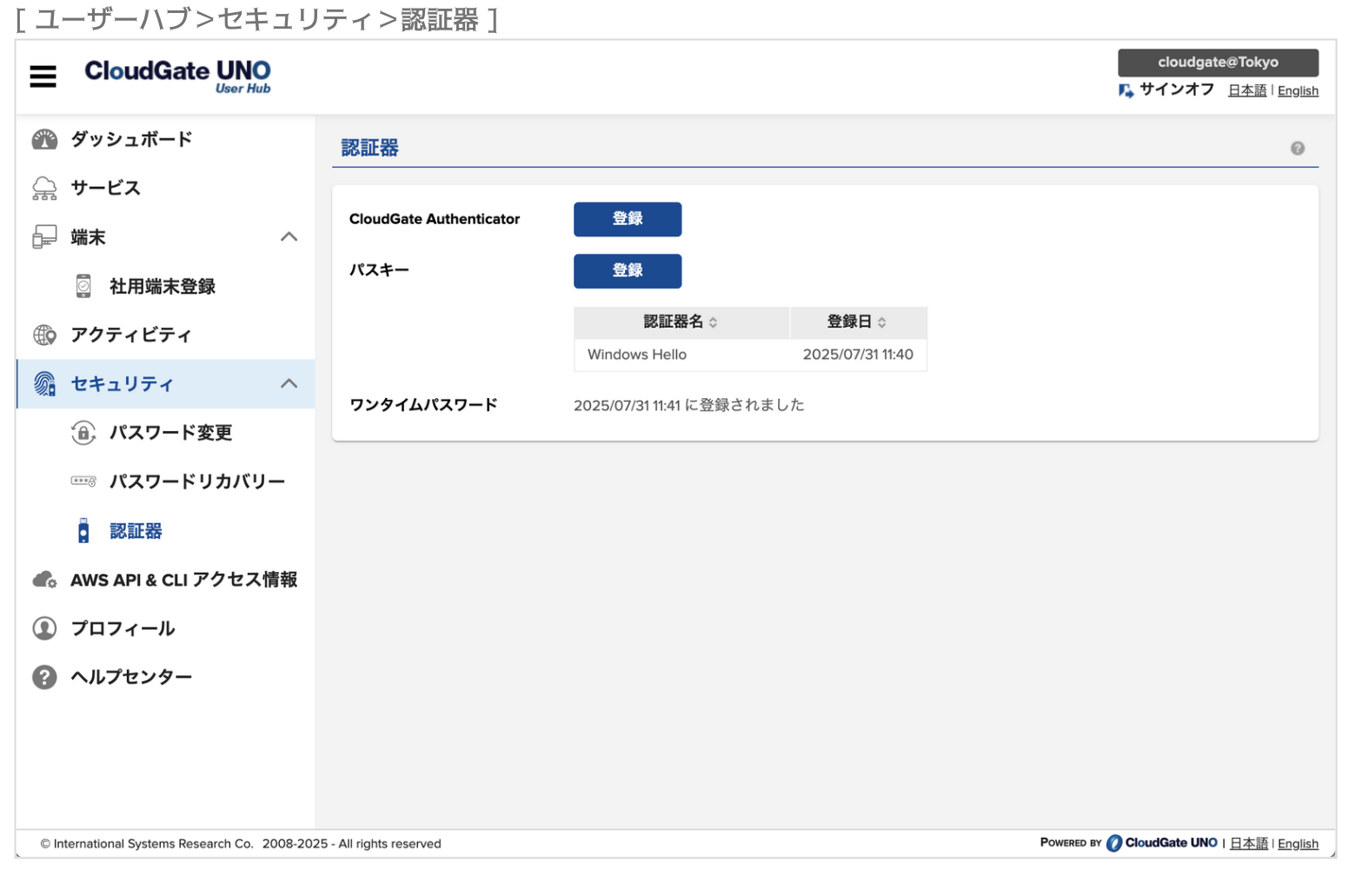Click the ワンタイムパスワード label
1349x869 pixels.
pyautogui.click(x=423, y=405)
